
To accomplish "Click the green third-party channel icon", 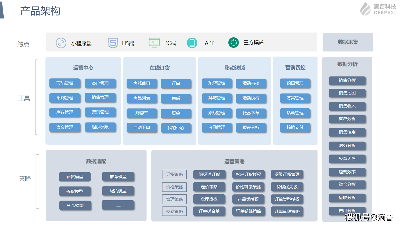I will click(233, 43).
